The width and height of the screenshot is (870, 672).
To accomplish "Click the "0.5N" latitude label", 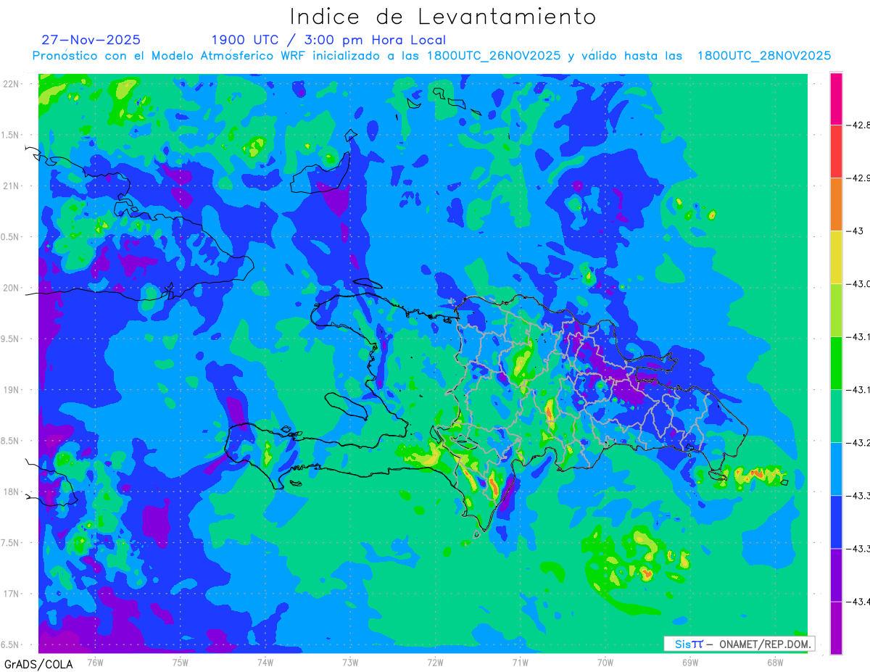I will point(11,237).
